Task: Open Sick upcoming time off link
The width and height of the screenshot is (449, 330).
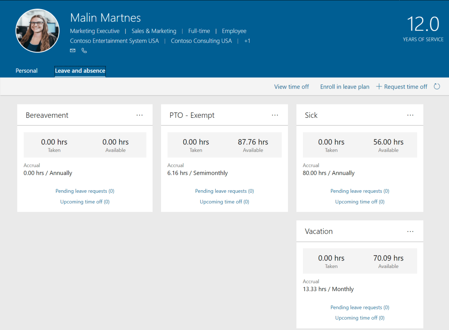Action: (360, 202)
